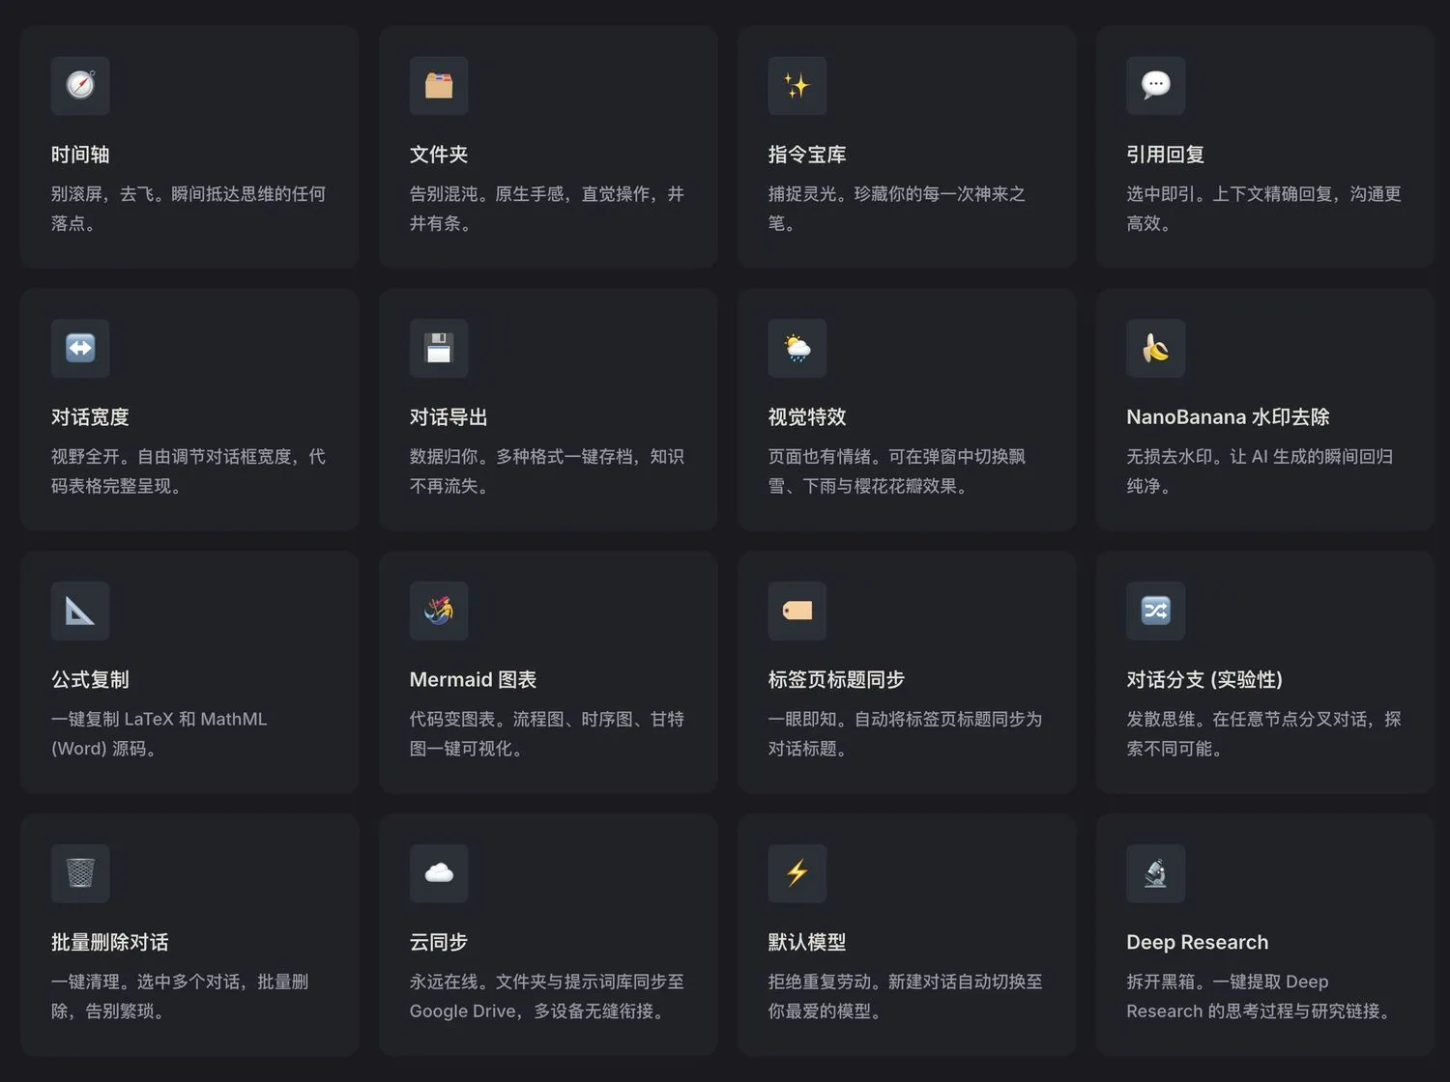The width and height of the screenshot is (1450, 1082).
Task: Click description starting 告别混沌
Action: (x=547, y=209)
